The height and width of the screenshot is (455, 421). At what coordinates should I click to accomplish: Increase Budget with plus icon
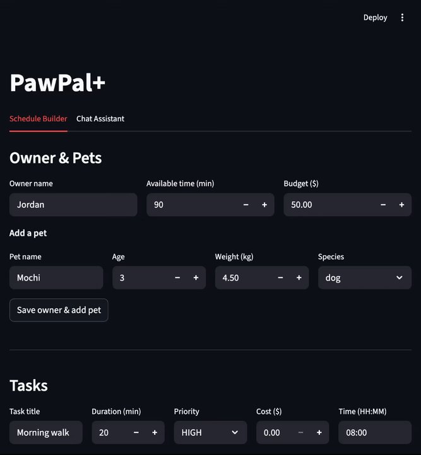(x=401, y=205)
